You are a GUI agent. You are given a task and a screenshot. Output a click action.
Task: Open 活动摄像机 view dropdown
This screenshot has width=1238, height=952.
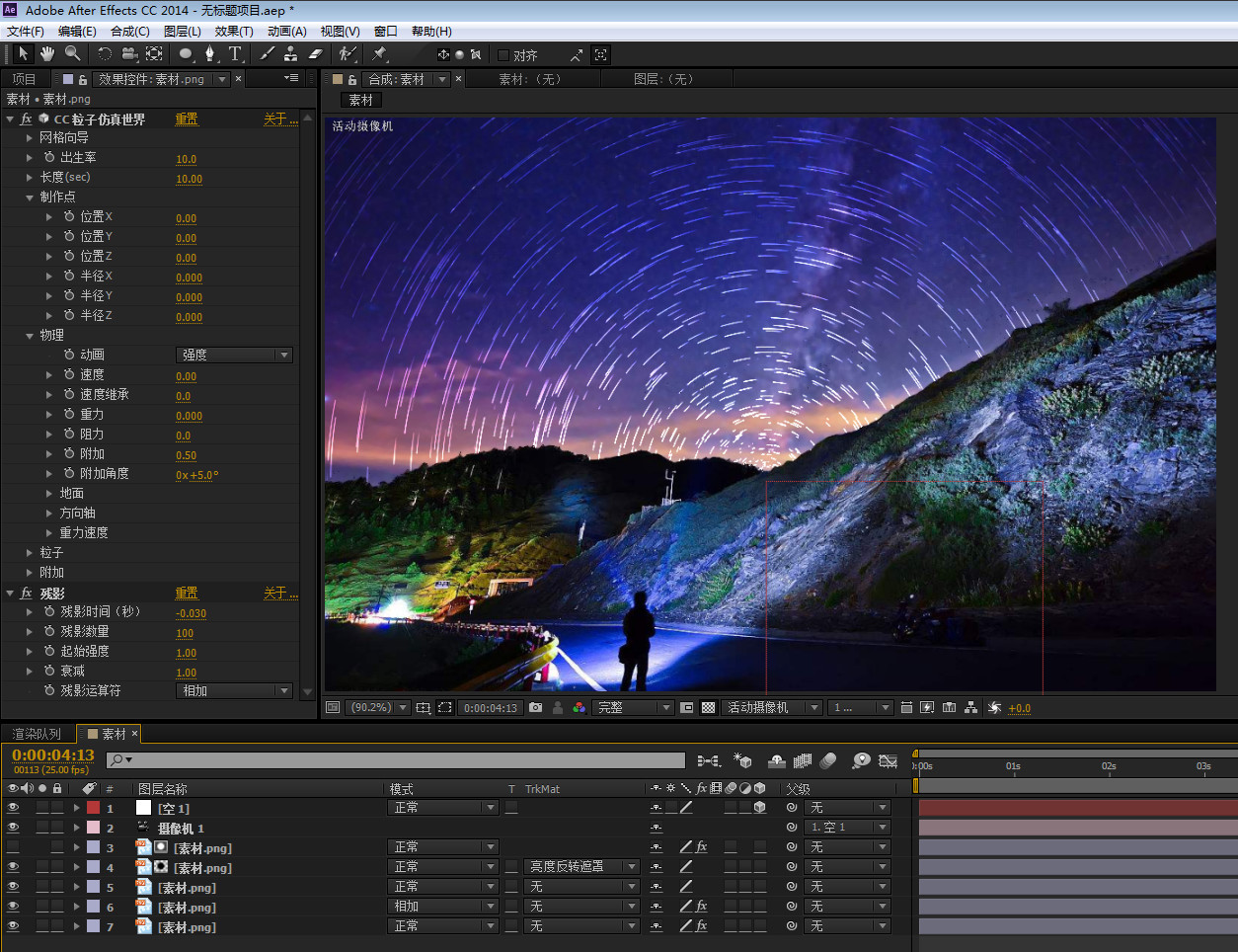click(773, 708)
